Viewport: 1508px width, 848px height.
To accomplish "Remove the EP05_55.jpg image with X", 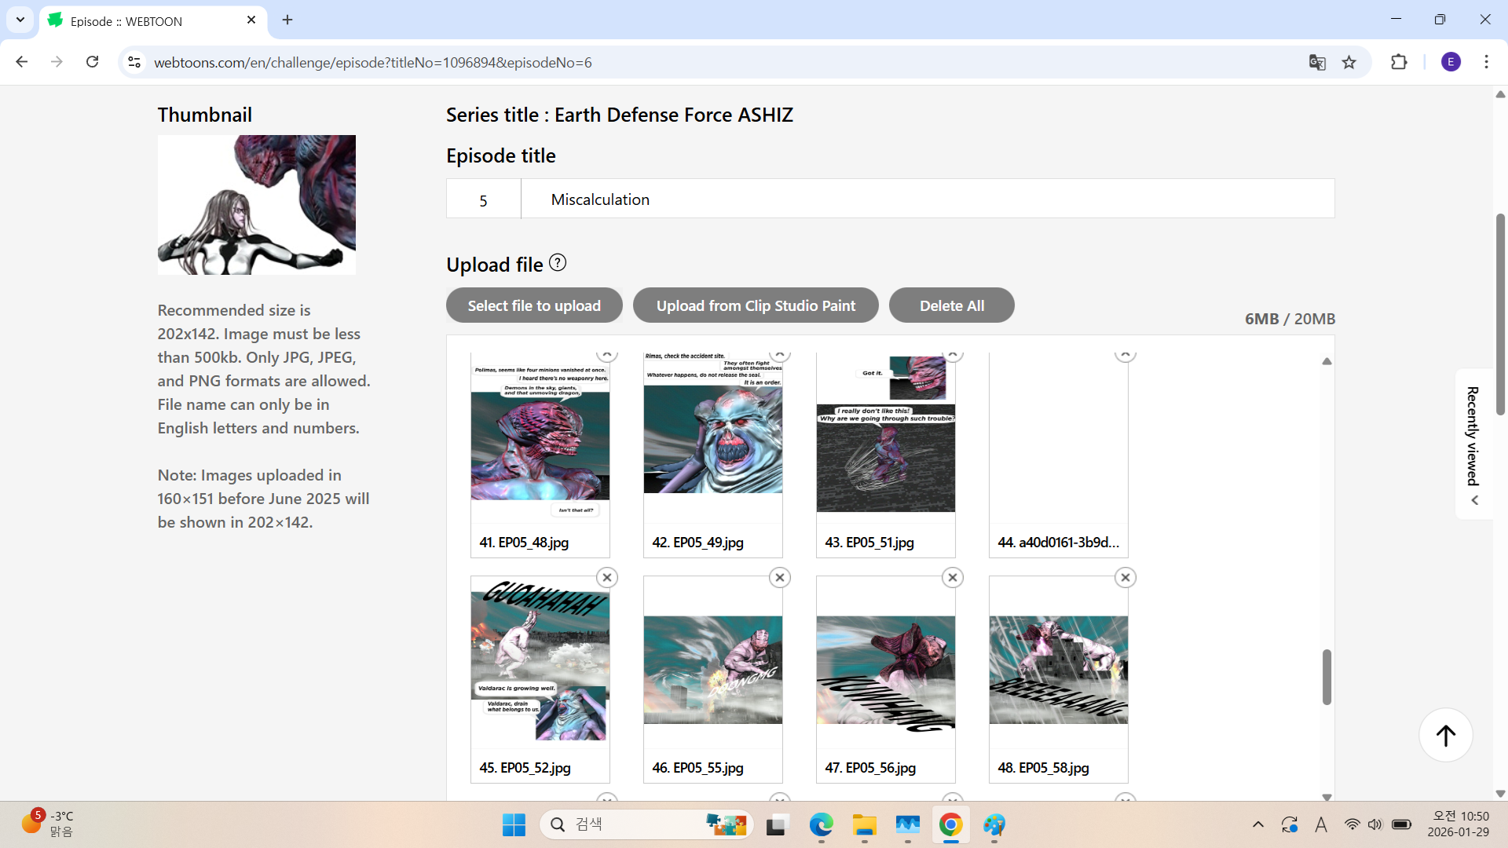I will click(x=780, y=578).
